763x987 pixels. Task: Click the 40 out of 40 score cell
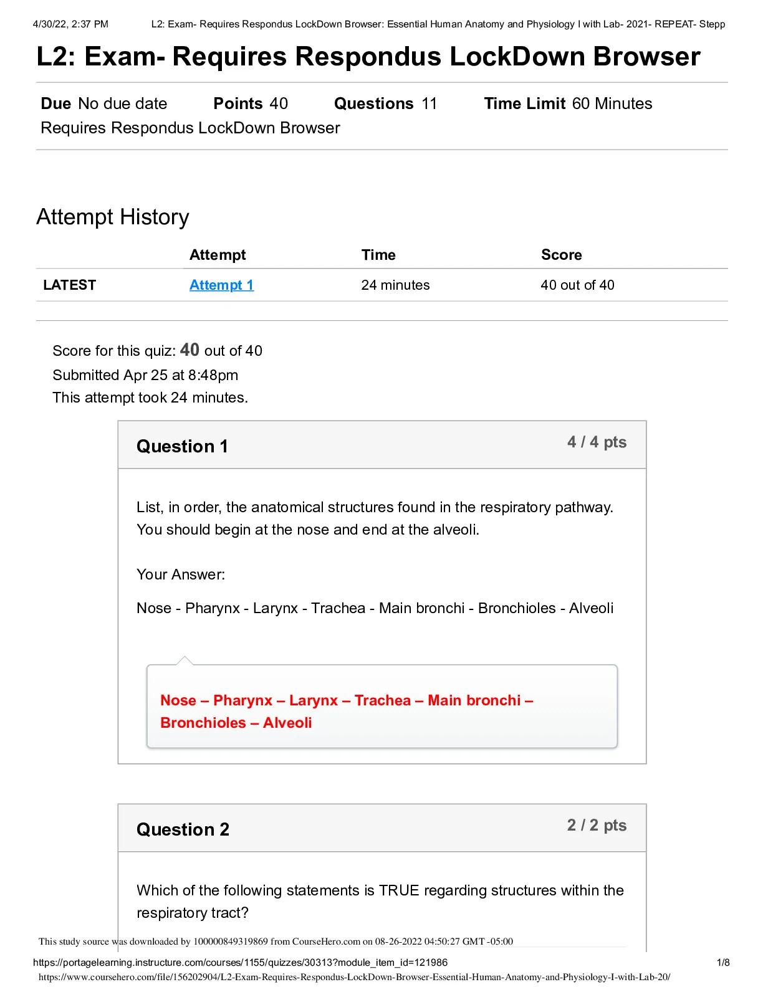[x=577, y=285]
